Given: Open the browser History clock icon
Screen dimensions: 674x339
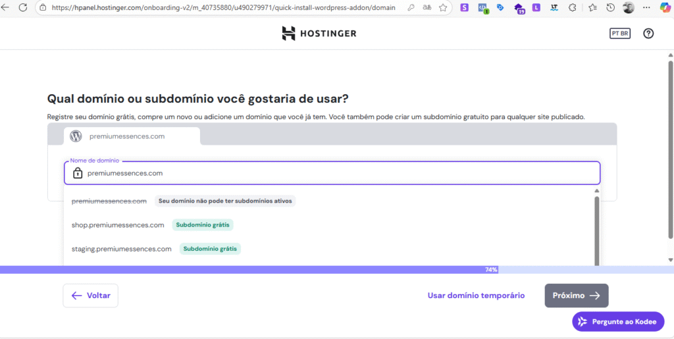Looking at the screenshot, I should click(x=610, y=7).
